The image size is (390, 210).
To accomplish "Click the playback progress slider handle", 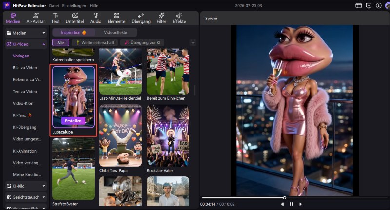I will coord(284,198).
